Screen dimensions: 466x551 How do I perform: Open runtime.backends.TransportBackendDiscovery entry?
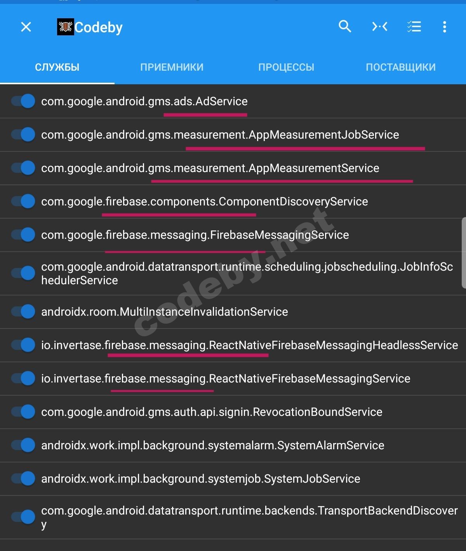tap(249, 517)
